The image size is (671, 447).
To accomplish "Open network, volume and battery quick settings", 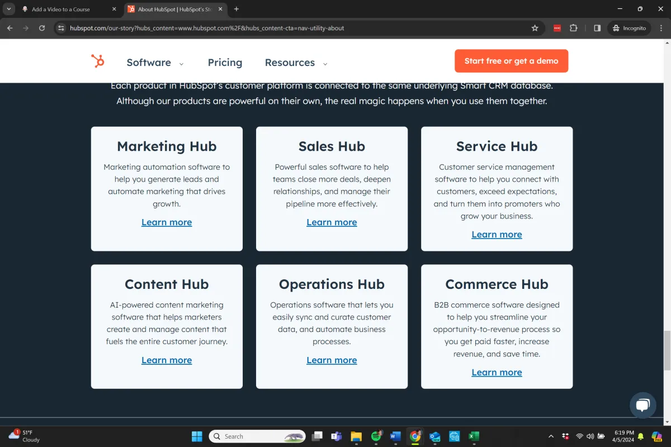I will [590, 436].
